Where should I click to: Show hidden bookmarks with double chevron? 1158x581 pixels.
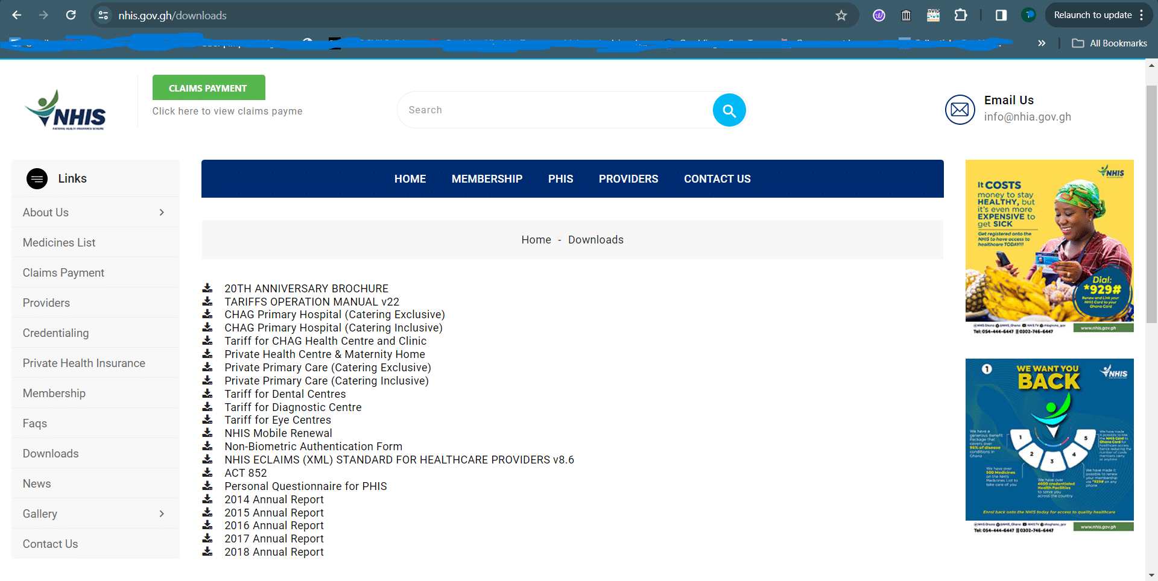click(1042, 43)
